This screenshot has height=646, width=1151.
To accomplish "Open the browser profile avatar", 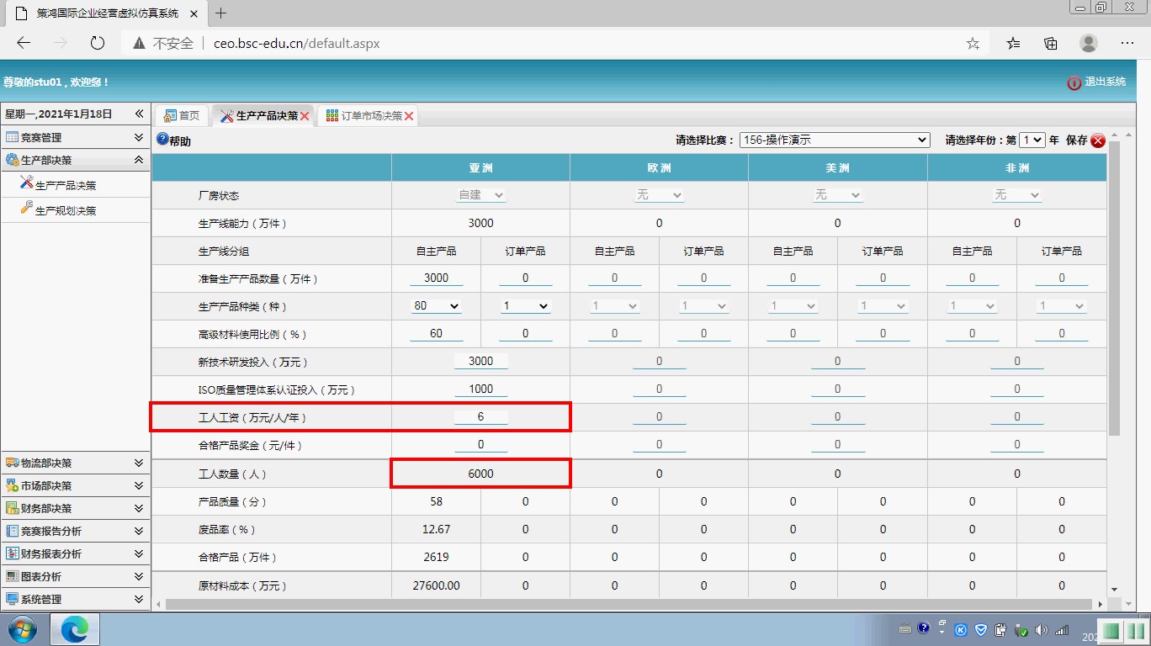I will point(1089,43).
